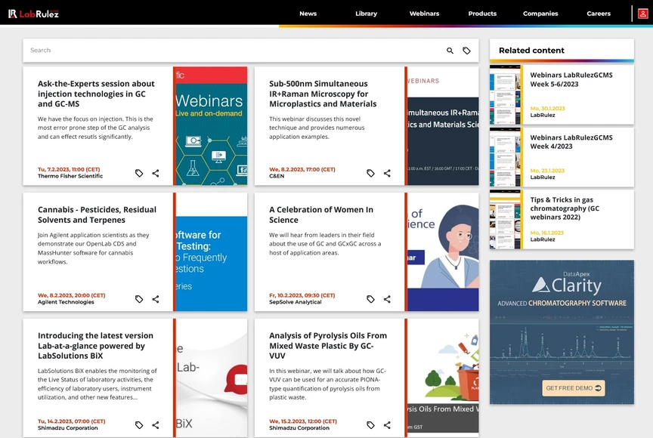The height and width of the screenshot is (438, 653).
Task: Open Tips & Tricks in gas chromatography
Action: [x=565, y=208]
